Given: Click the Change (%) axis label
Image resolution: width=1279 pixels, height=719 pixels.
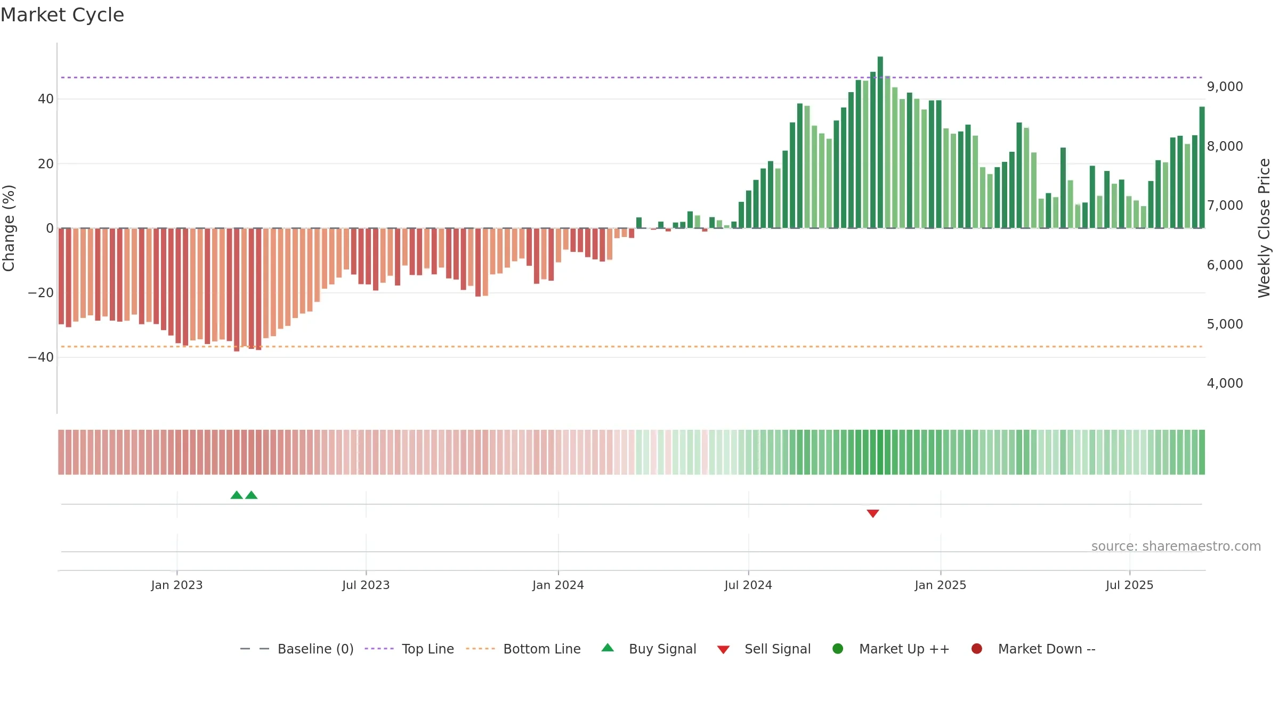Looking at the screenshot, I should [x=9, y=228].
